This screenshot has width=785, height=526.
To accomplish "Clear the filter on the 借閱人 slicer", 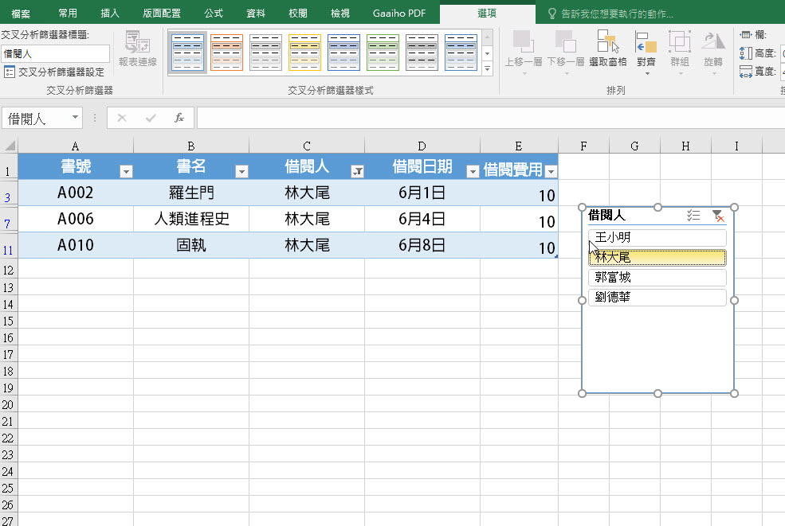I will tap(717, 216).
